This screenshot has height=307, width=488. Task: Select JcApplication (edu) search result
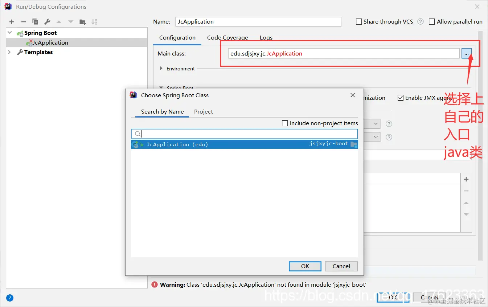click(x=245, y=144)
